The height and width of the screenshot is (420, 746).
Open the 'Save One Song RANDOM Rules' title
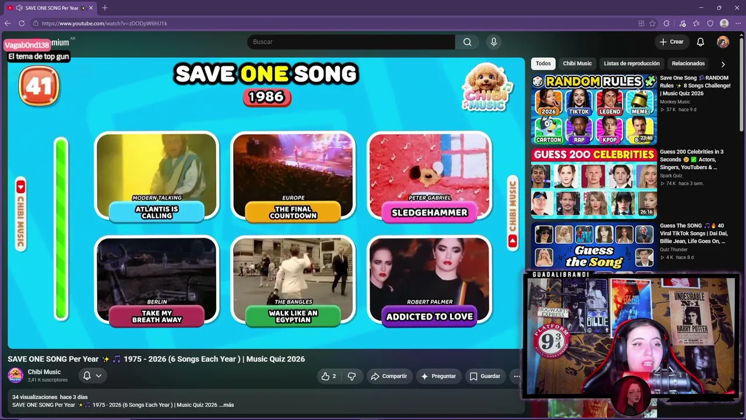pyautogui.click(x=695, y=85)
